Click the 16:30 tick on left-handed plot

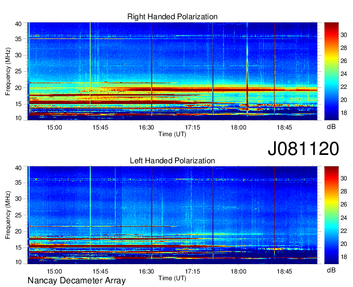coord(146,271)
